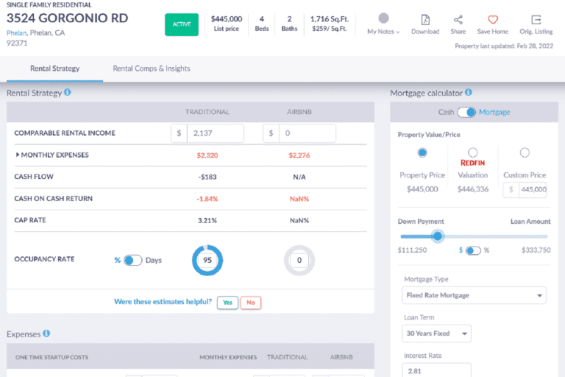This screenshot has width=565, height=377.
Task: Click Yes for helpful estimates
Action: tap(227, 303)
